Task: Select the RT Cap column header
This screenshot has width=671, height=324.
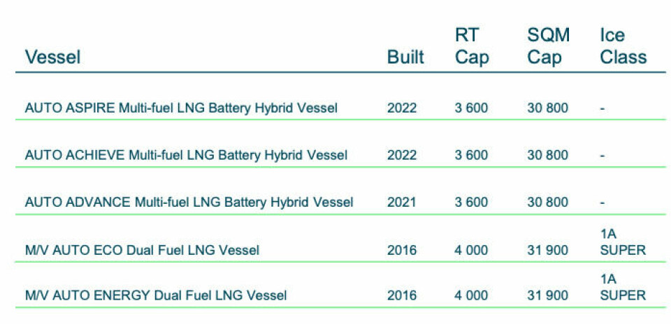Action: (x=472, y=46)
